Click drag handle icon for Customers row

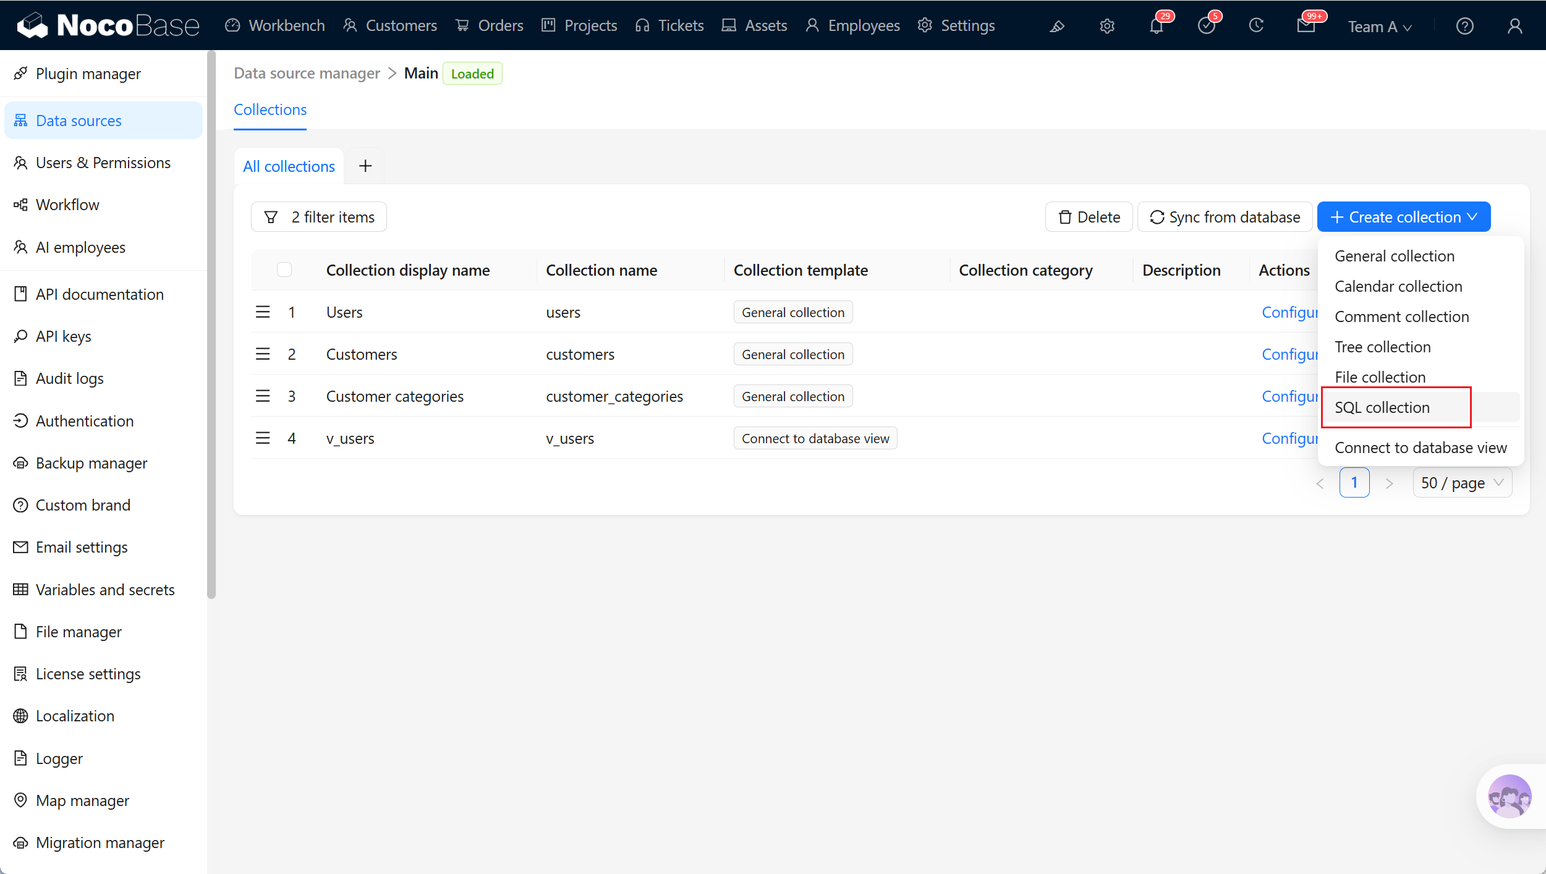point(263,354)
